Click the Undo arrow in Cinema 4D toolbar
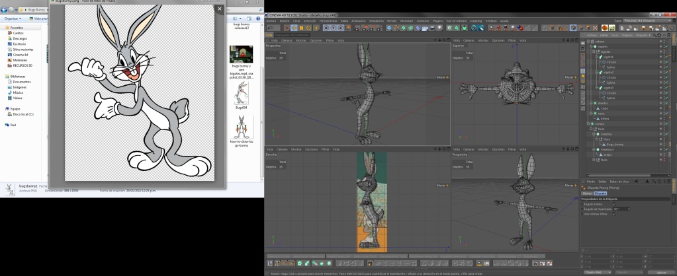The height and width of the screenshot is (276, 677). click(270, 28)
